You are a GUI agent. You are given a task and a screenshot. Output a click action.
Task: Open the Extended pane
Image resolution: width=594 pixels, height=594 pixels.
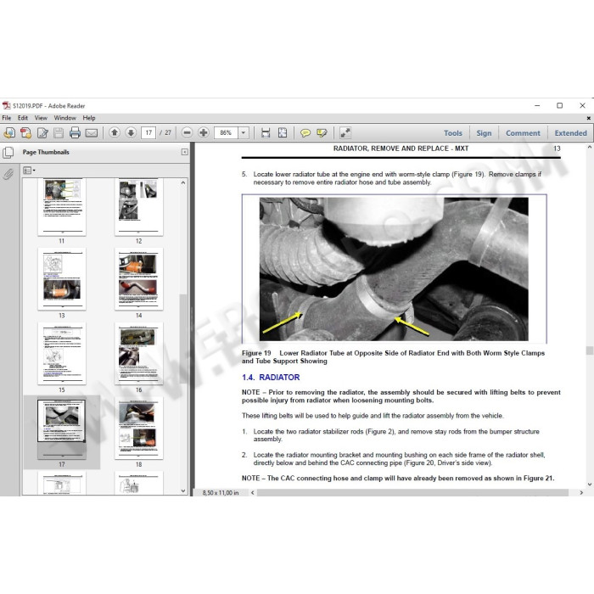570,133
